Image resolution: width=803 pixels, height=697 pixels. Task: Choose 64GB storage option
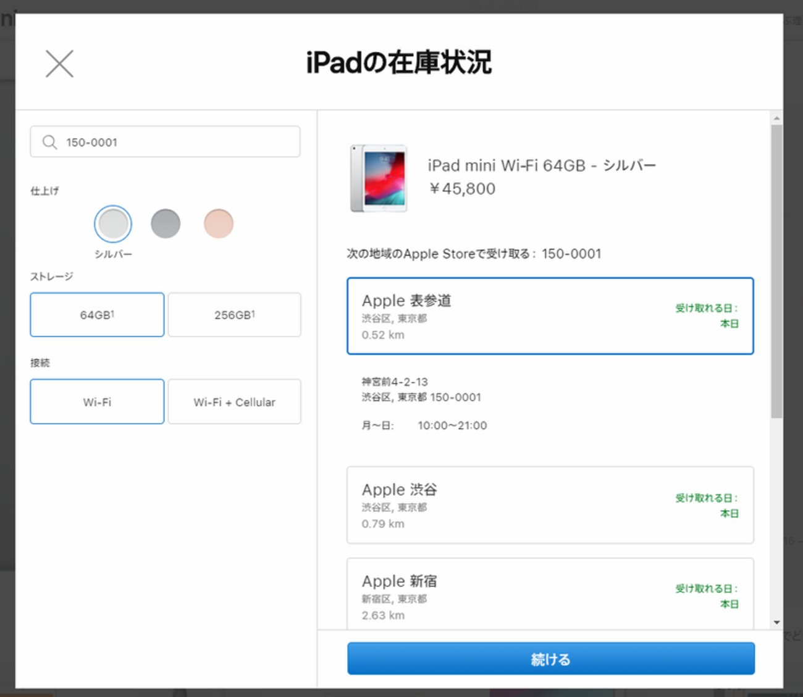click(97, 315)
